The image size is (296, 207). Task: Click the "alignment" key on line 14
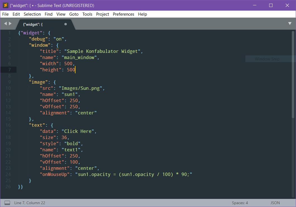[55, 113]
